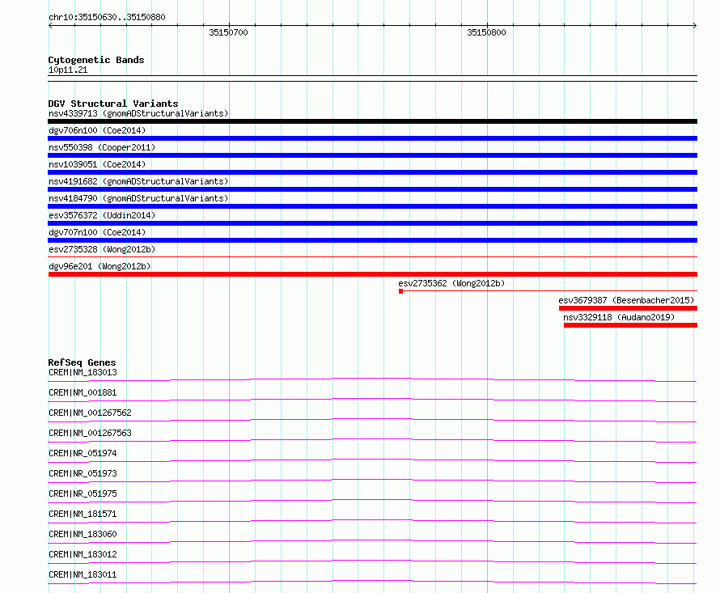The image size is (720, 593).
Task: Open transcript CREM|NM_181571
Action: click(x=83, y=514)
